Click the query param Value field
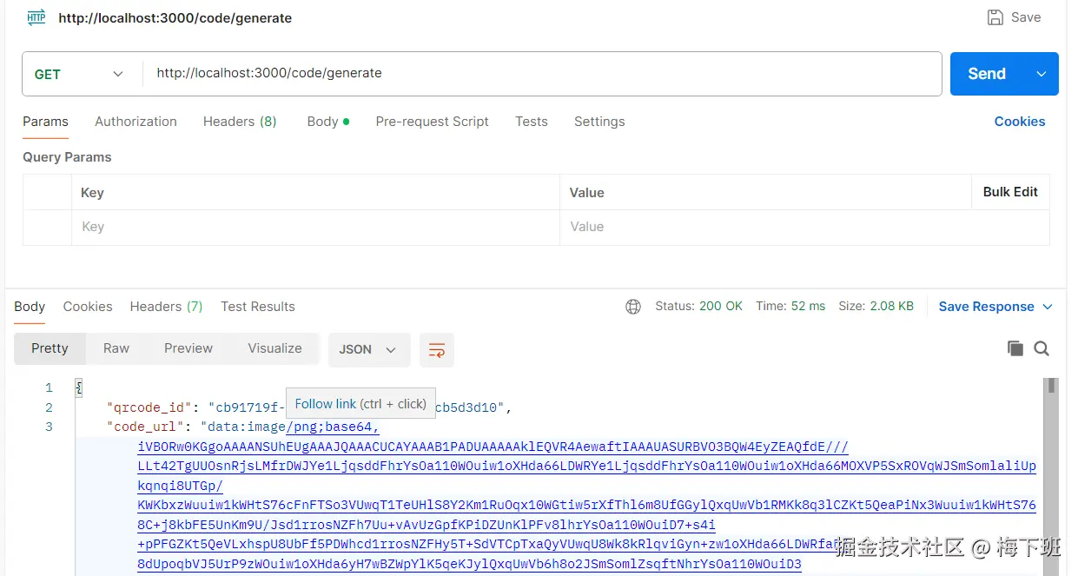This screenshot has height=576, width=1078. click(804, 227)
